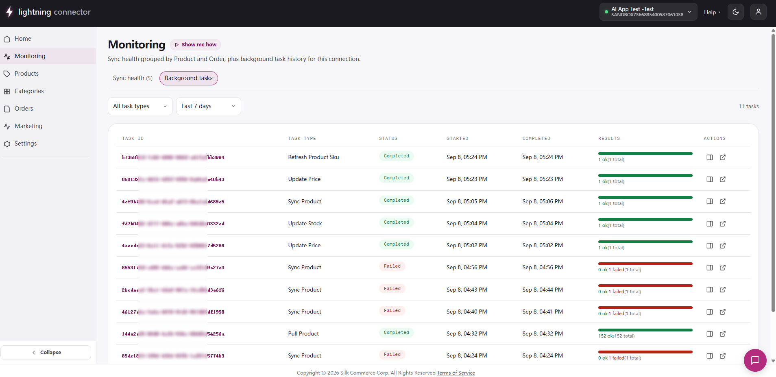Open details panel for 05:05 PM Sync Product task
Screen dimensions: 776x377
[x=710, y=201]
